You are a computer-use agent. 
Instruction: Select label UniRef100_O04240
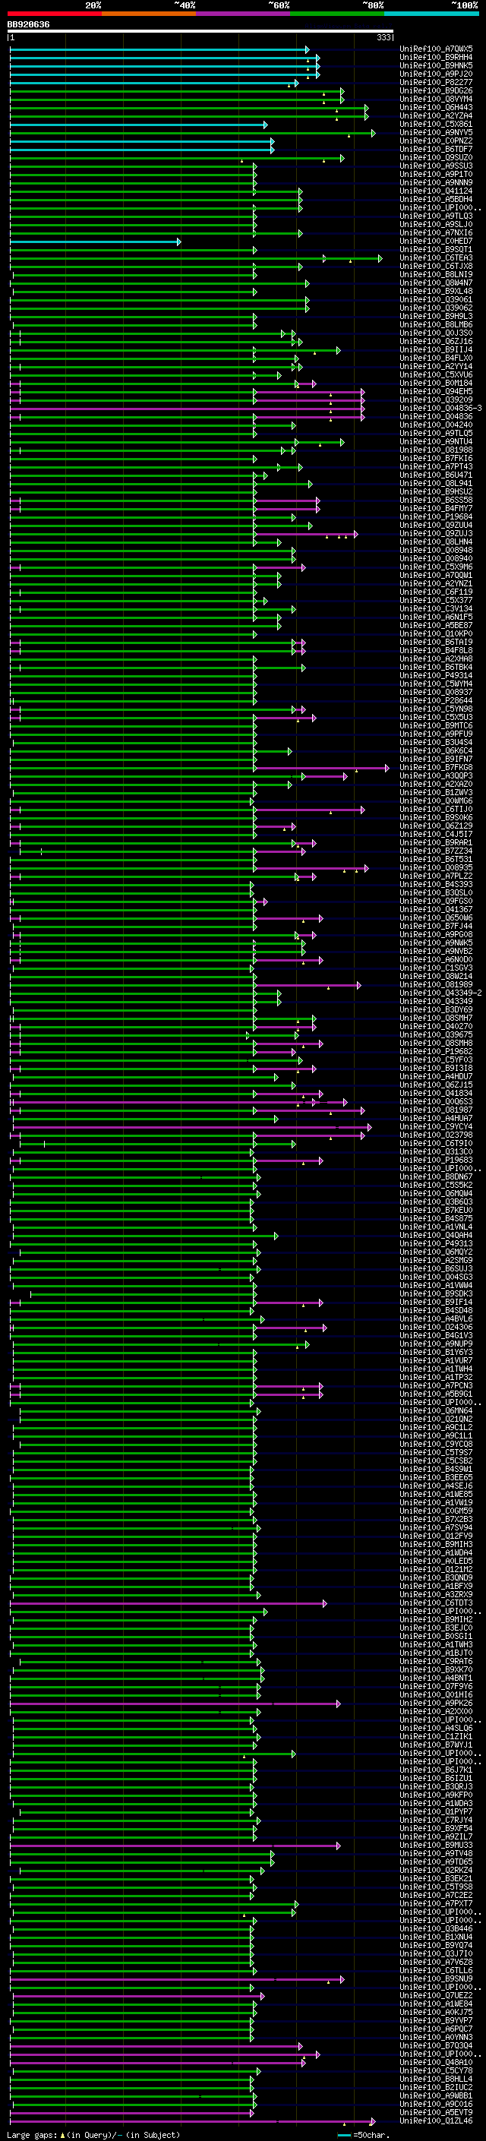[436, 425]
